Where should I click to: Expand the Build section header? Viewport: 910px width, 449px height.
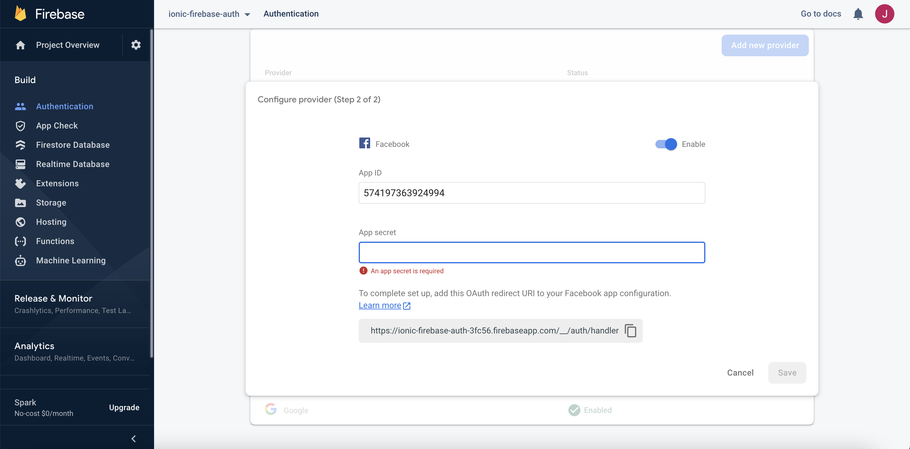click(x=25, y=80)
